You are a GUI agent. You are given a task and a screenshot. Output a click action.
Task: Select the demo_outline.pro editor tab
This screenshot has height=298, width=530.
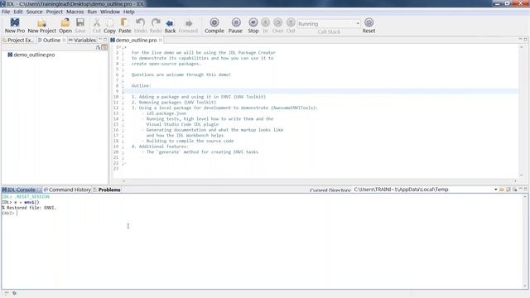[136, 40]
